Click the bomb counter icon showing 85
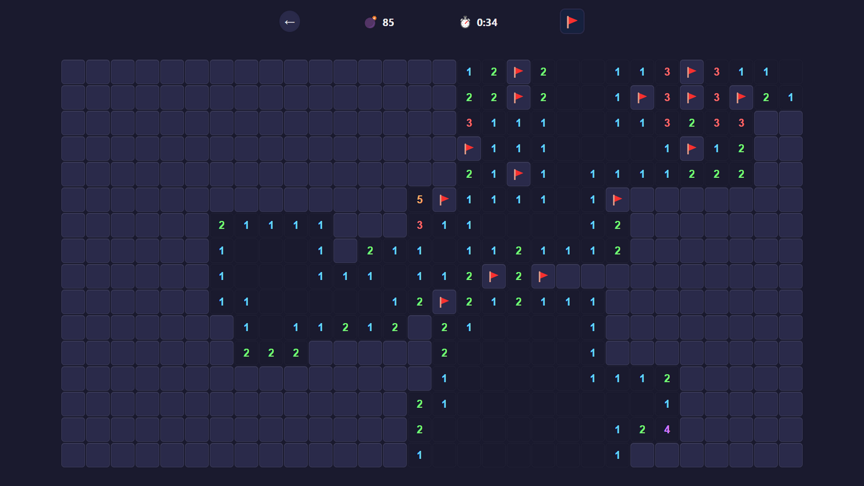The width and height of the screenshot is (864, 486). (x=370, y=22)
